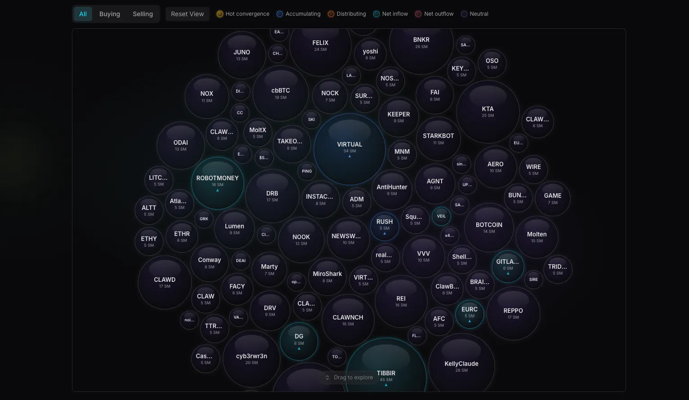Click the GITLA... inflow bubble
689x400 pixels.
[x=508, y=267]
